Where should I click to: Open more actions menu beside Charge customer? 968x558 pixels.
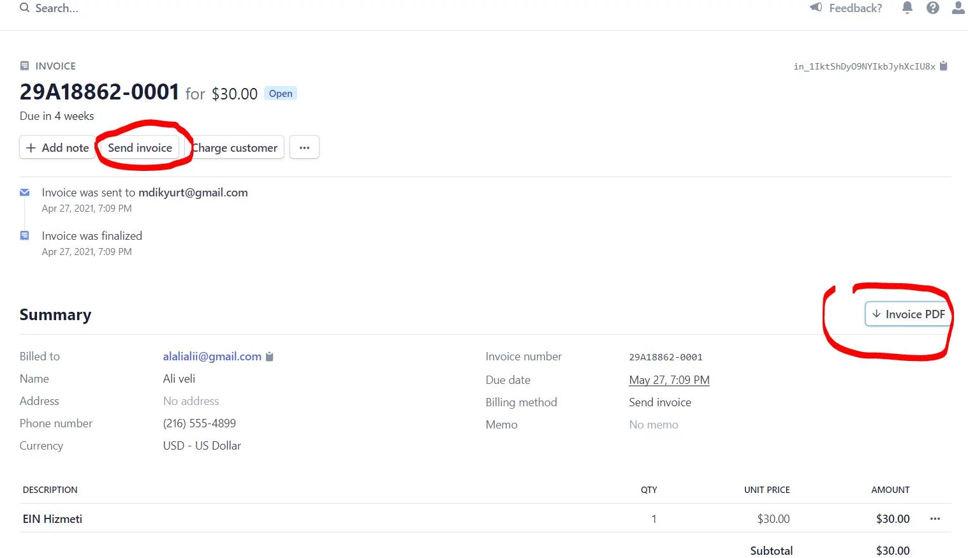tap(304, 147)
